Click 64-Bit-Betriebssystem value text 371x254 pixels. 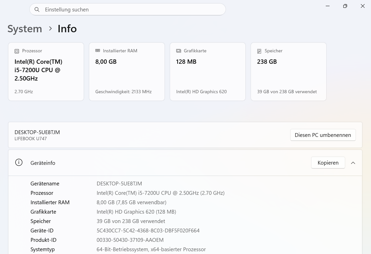click(151, 249)
